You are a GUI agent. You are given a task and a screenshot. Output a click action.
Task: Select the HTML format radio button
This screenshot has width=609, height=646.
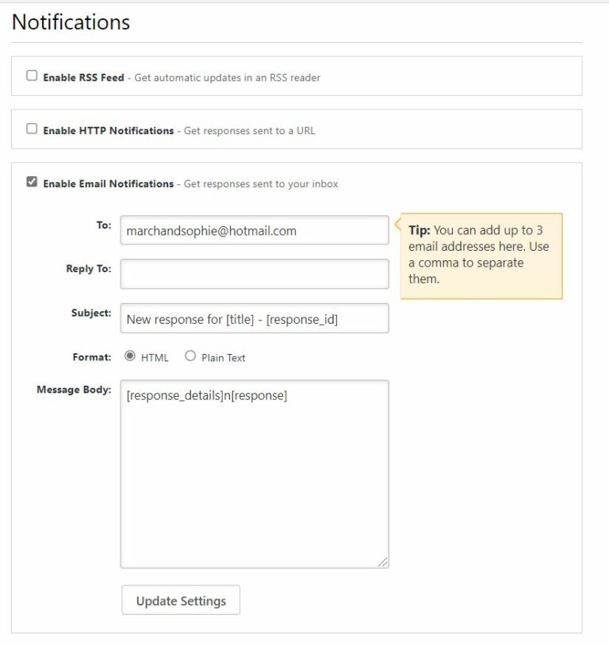(130, 356)
